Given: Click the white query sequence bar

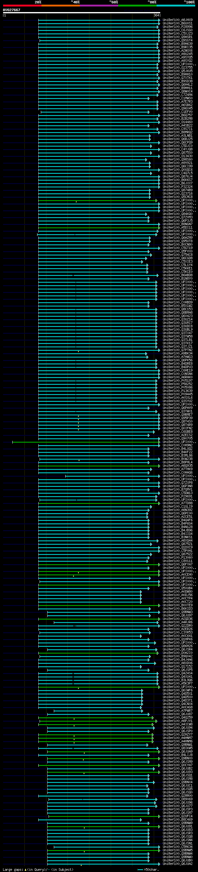Looking at the screenshot, I should click(x=82, y=12).
